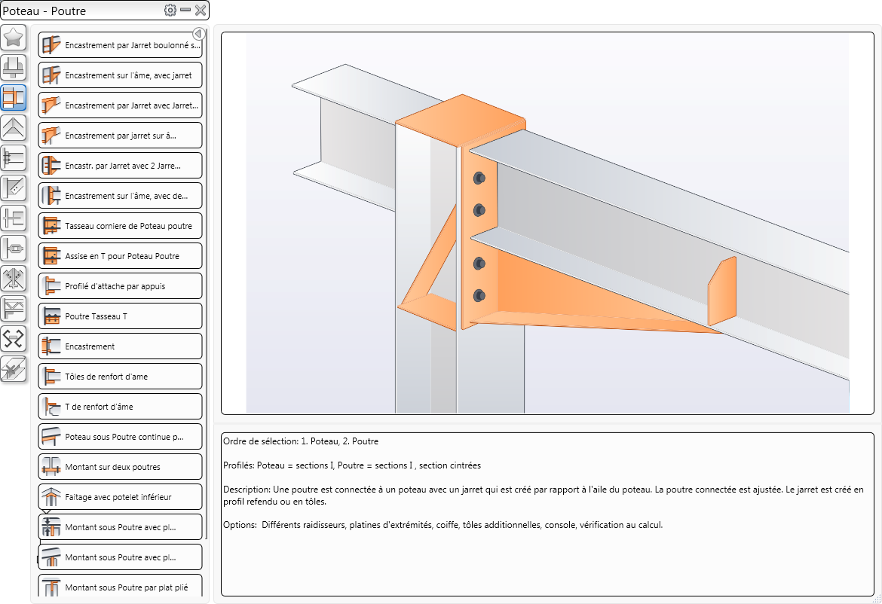The image size is (882, 604).
Task: Open the truss and frame category icon
Action: tap(14, 309)
